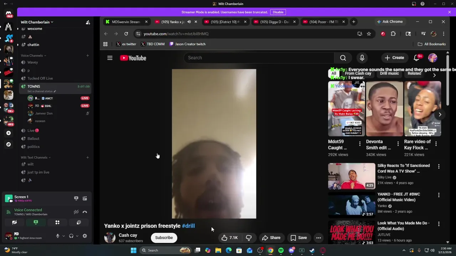Mute microphone in Discord user panel

point(57,236)
